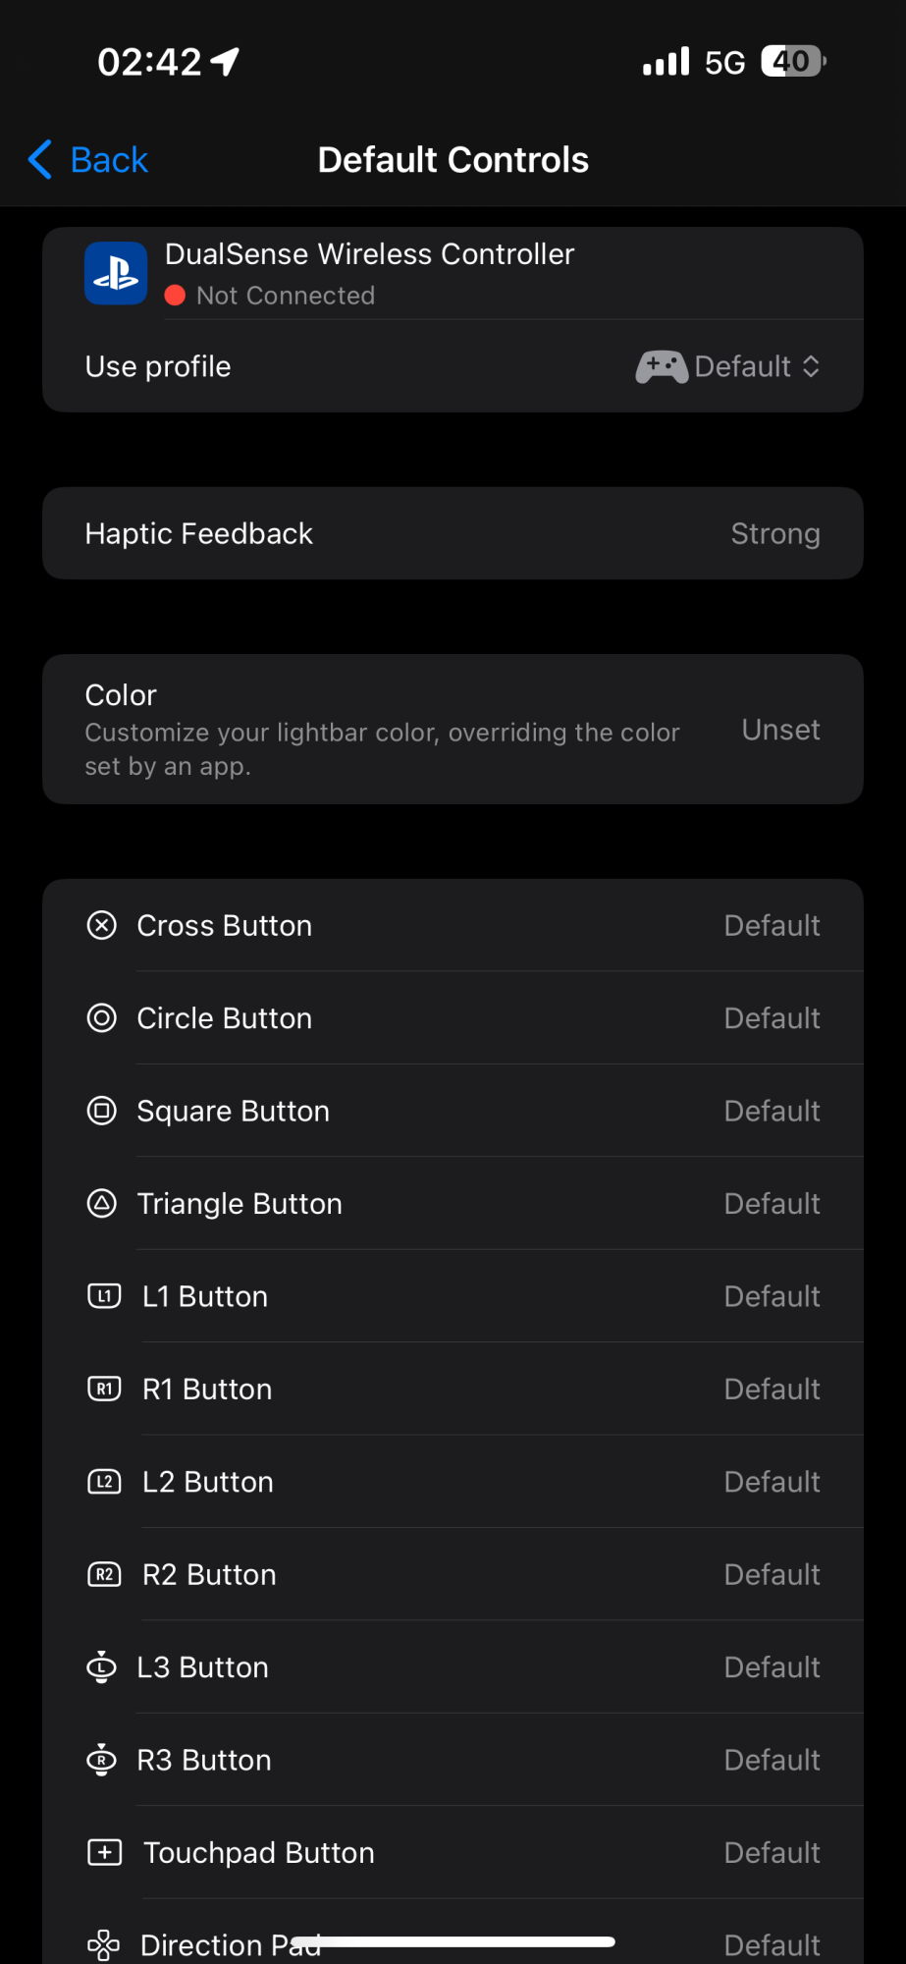The image size is (906, 1964).
Task: Open the R1 Button mapping row
Action: [x=453, y=1389]
